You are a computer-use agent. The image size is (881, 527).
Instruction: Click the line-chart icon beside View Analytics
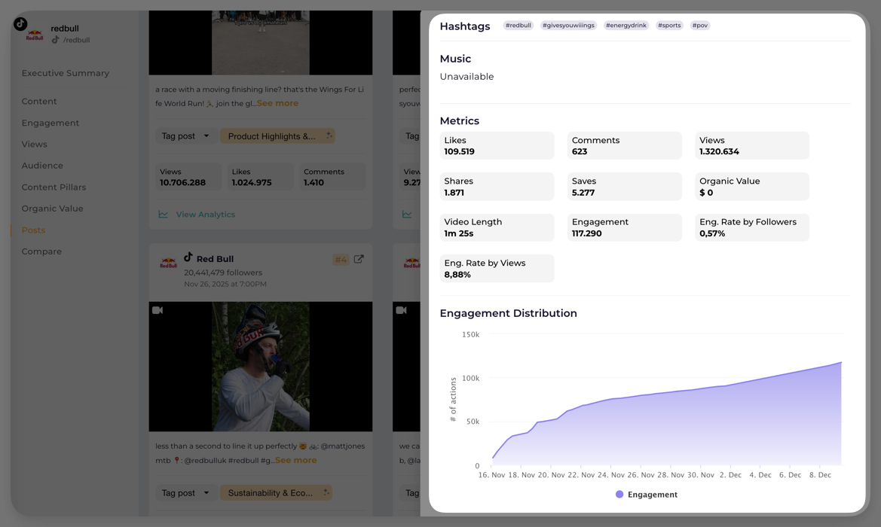click(164, 215)
